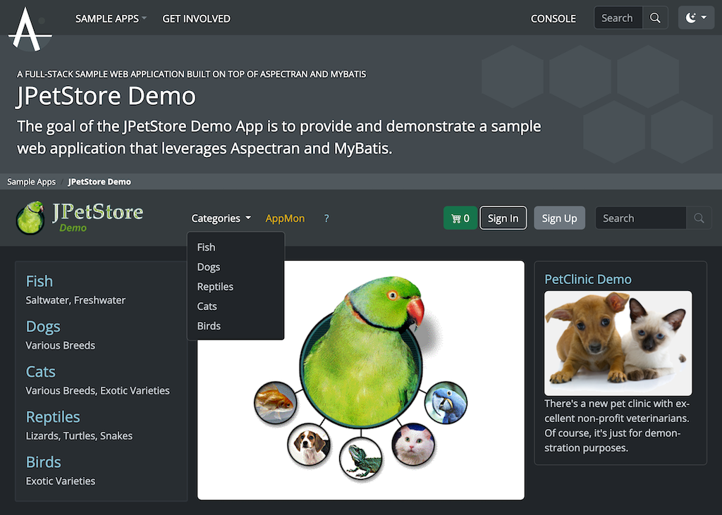The height and width of the screenshot is (515, 722).
Task: Open the Cats link in the sidebar
Action: pos(40,371)
